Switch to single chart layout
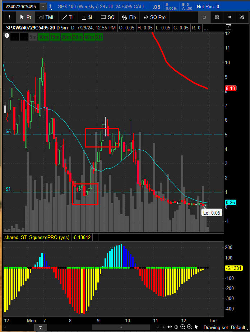250x332 pixels. (x=204, y=17)
